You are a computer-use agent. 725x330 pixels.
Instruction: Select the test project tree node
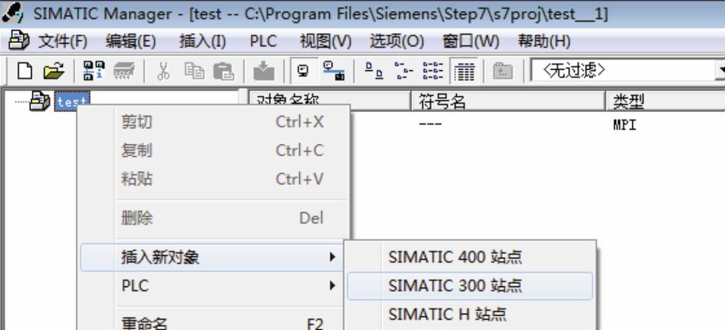tap(72, 101)
